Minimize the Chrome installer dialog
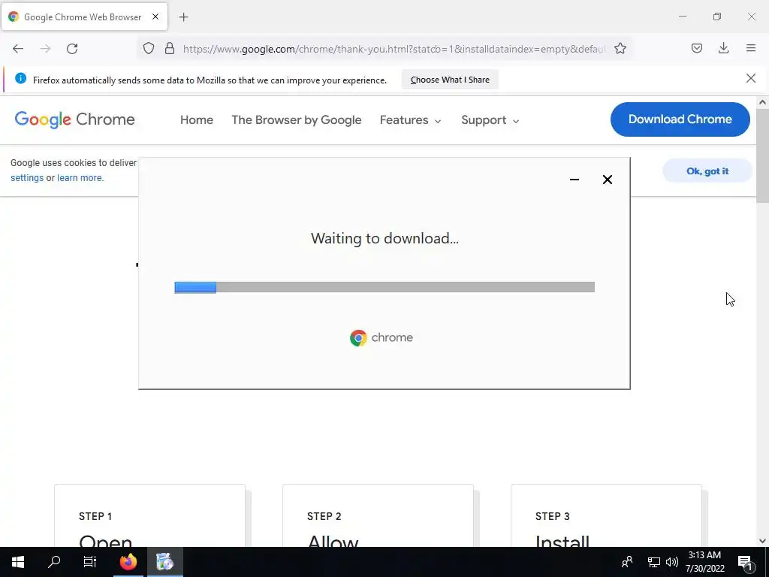 point(574,180)
